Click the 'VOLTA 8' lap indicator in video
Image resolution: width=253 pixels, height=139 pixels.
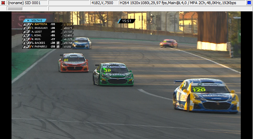coord(35,21)
